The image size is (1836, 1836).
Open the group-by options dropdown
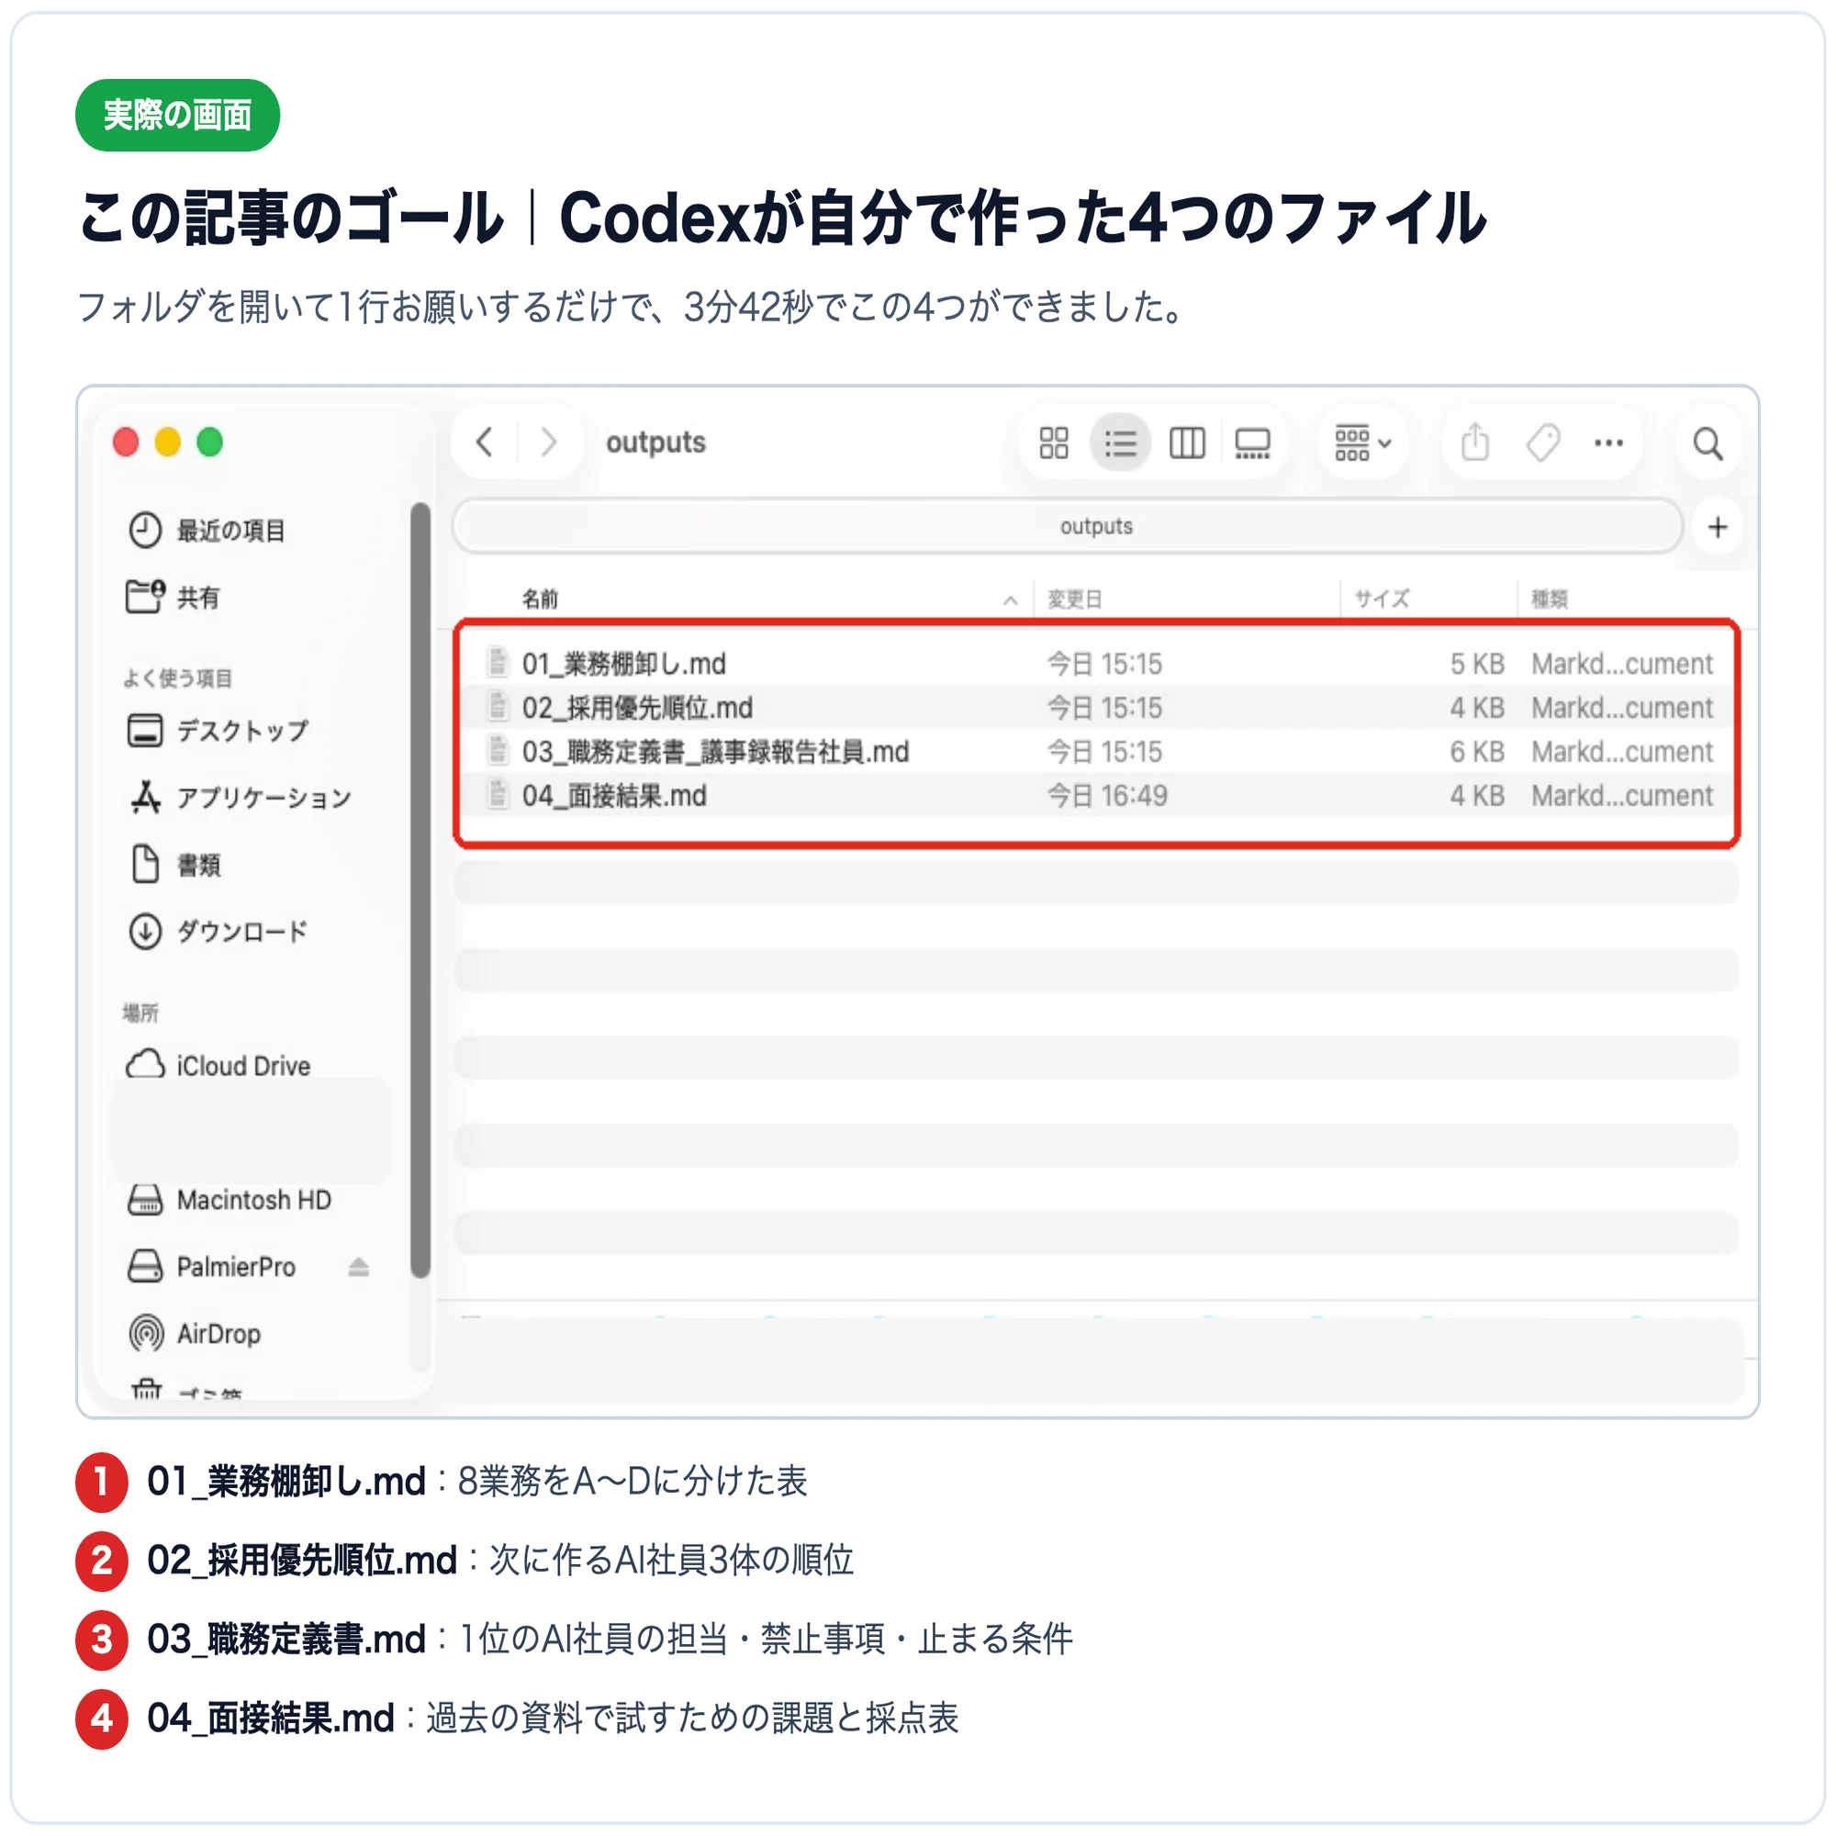point(1362,442)
